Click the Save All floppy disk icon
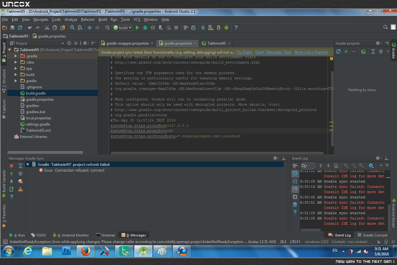This screenshot has height=265, width=397. click(12, 28)
